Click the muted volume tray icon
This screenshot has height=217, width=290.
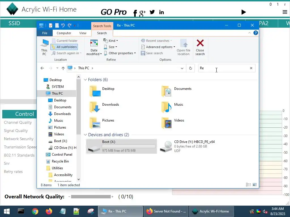pyautogui.click(x=265, y=211)
